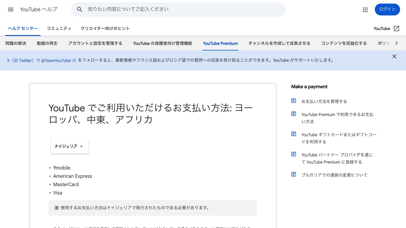Click the Visa list item
This screenshot has width=406, height=228.
(58, 193)
